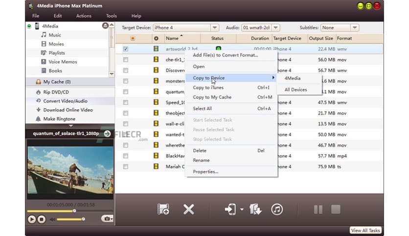Check the quantum row checkbox

coord(125,92)
